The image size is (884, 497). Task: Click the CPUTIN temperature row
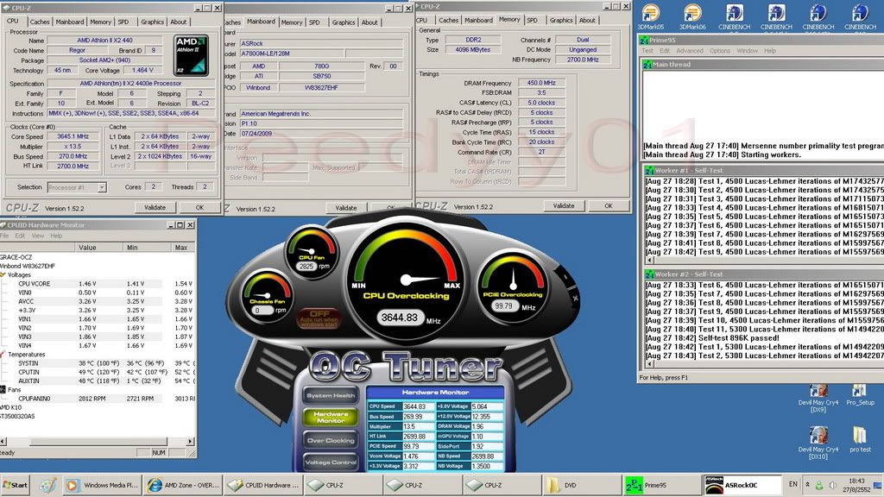point(97,372)
